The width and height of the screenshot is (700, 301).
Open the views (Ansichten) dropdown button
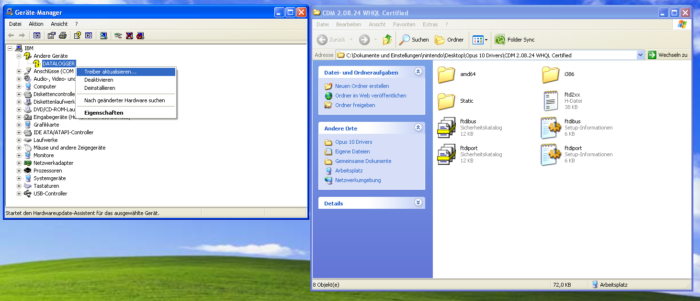click(480, 40)
